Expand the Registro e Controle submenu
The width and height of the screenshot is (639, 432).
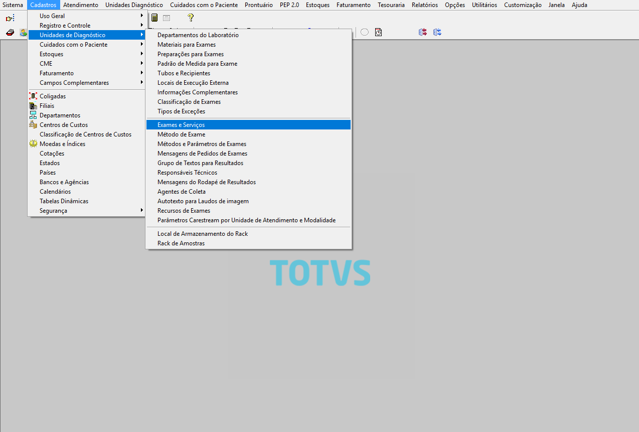coord(87,26)
